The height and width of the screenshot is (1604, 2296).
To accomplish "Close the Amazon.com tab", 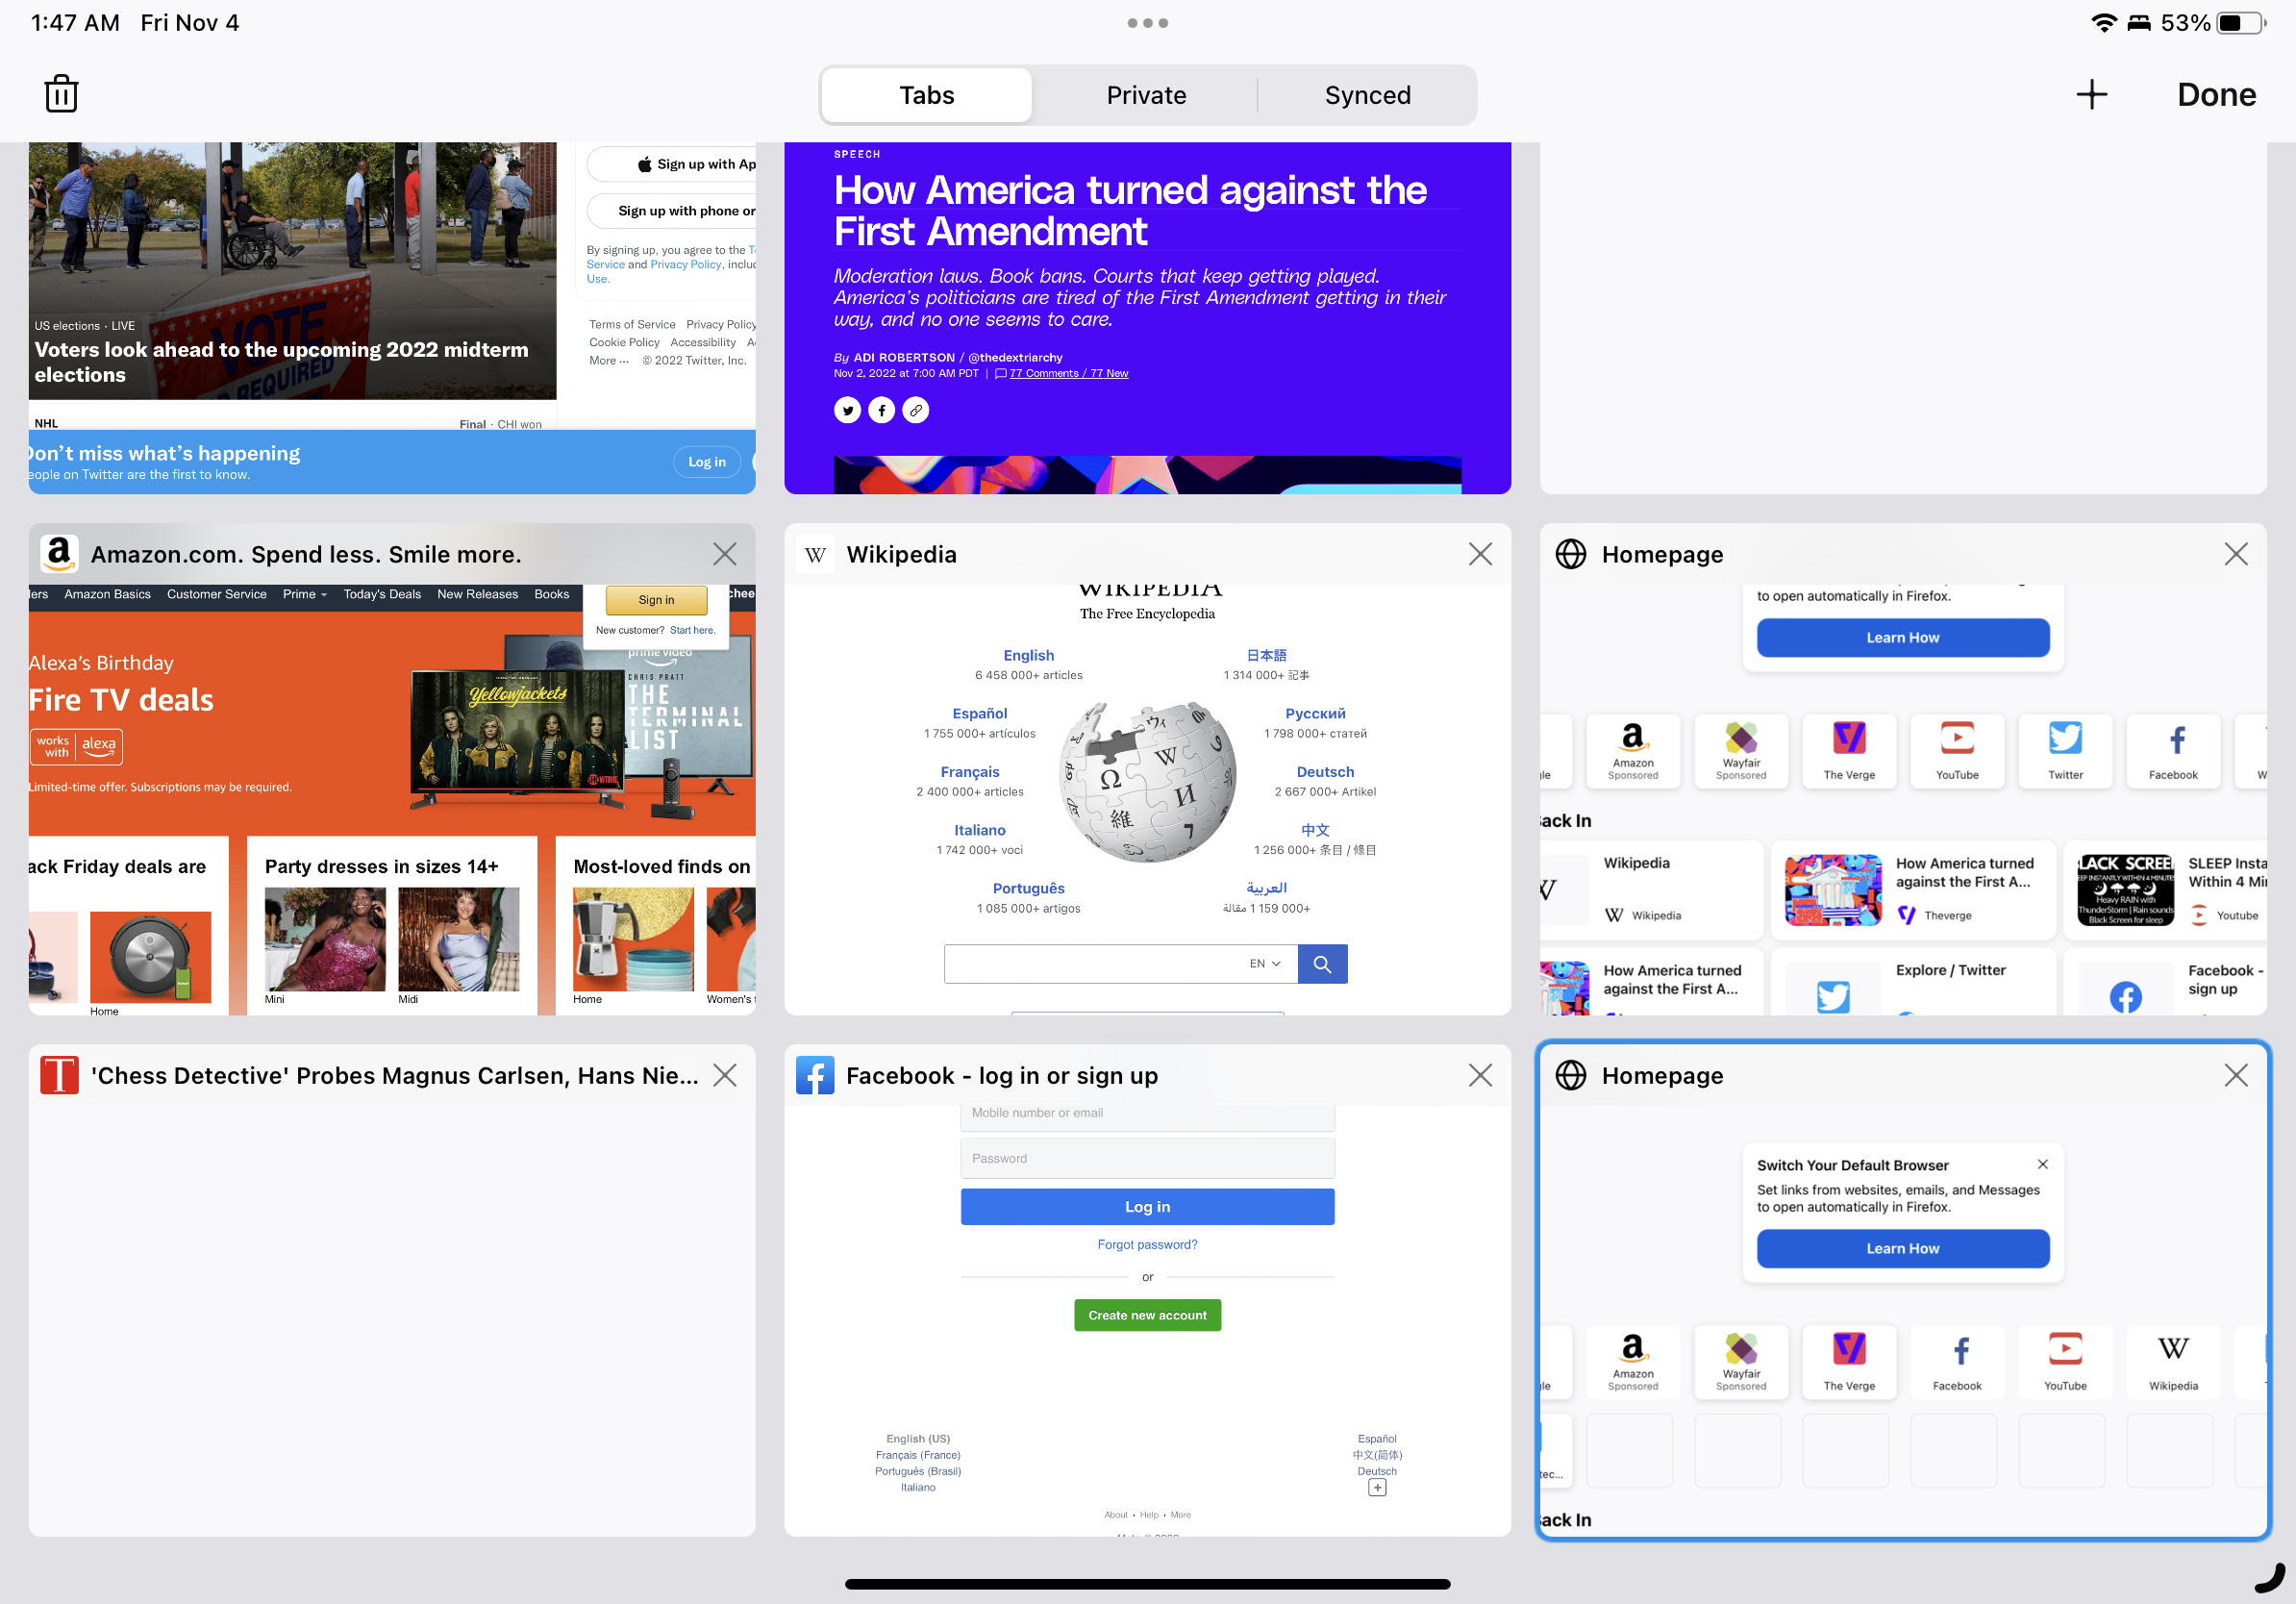I will (724, 554).
